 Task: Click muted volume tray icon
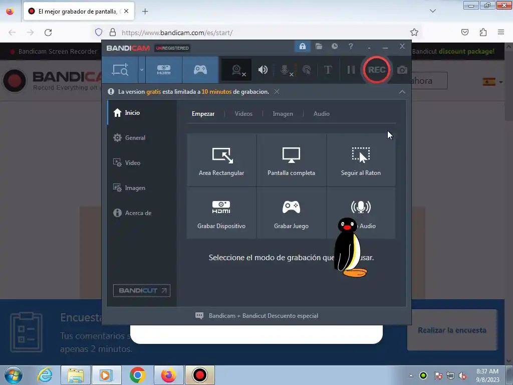pyautogui.click(x=462, y=375)
